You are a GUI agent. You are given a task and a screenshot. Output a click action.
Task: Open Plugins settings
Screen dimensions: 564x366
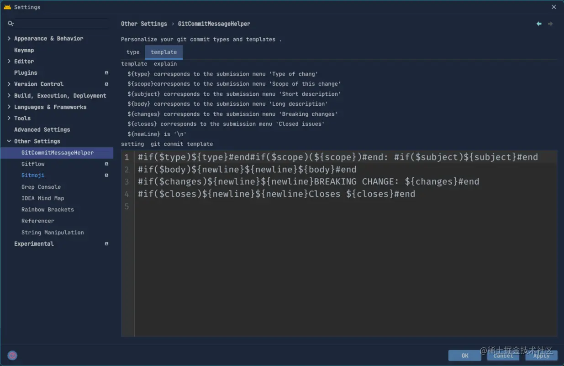[x=26, y=72]
